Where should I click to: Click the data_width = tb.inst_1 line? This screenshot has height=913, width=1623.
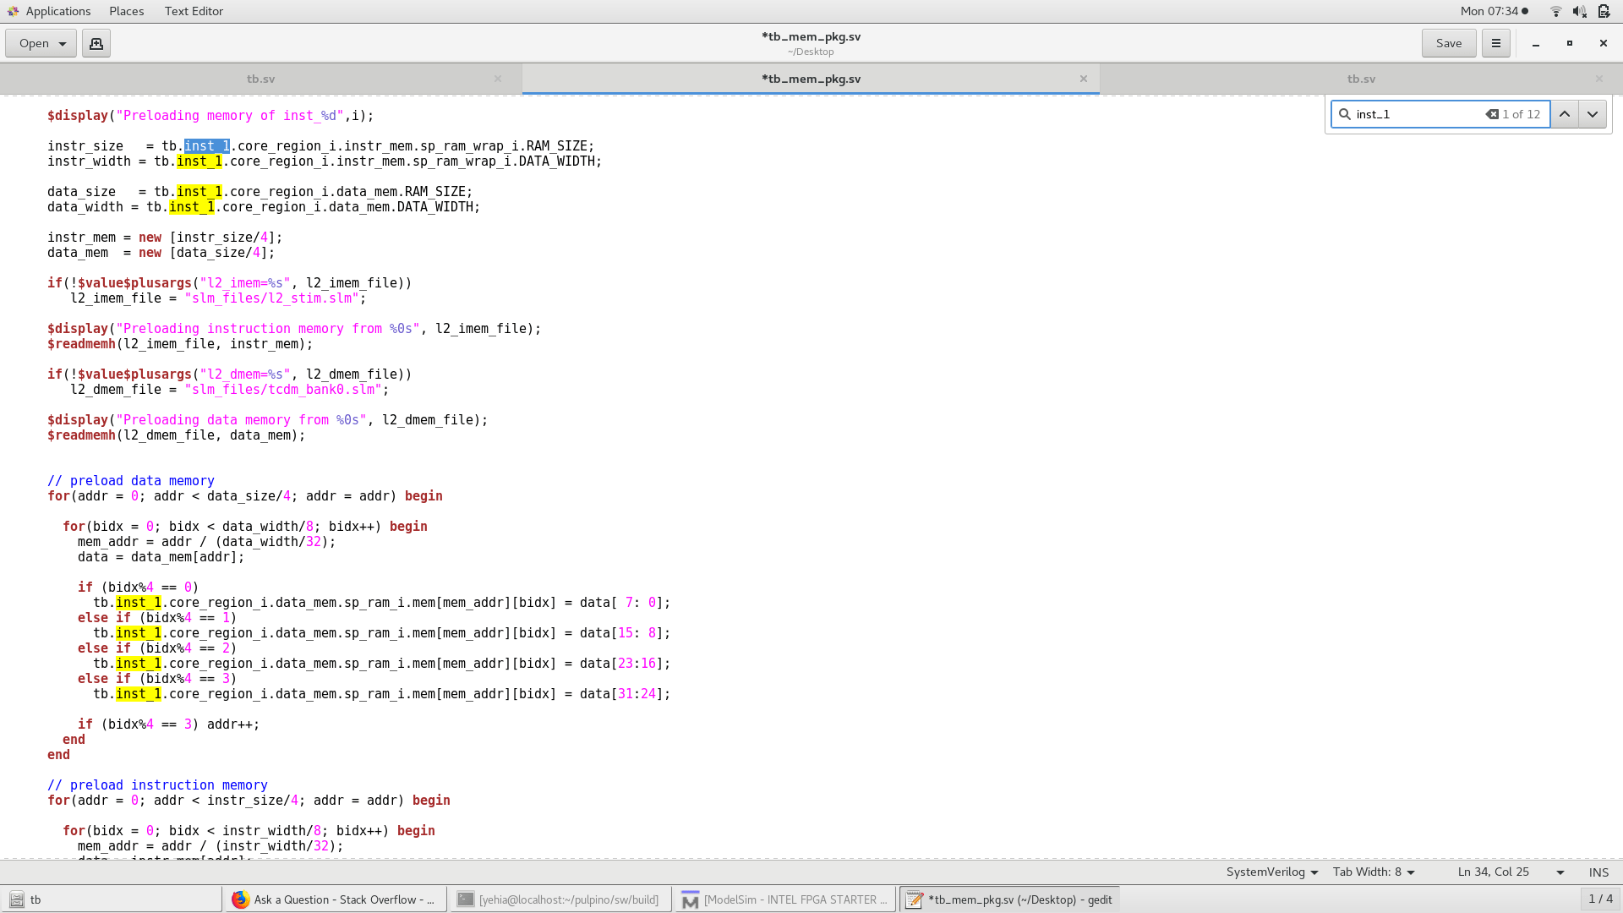tap(264, 207)
